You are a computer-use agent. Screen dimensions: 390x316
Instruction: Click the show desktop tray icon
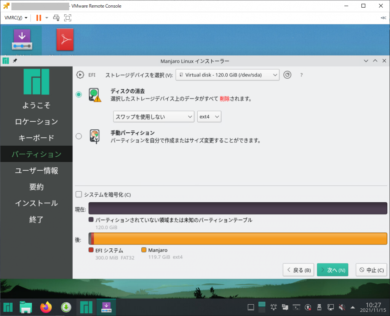pyautogui.click(x=251, y=308)
